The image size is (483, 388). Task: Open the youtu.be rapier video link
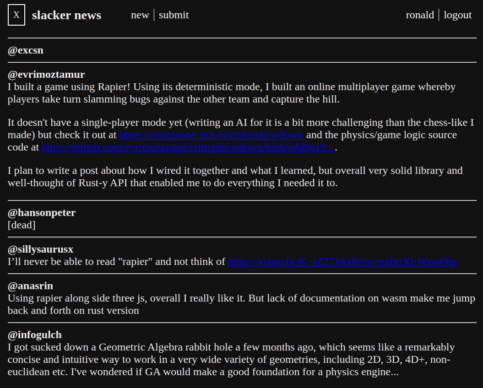(x=343, y=261)
